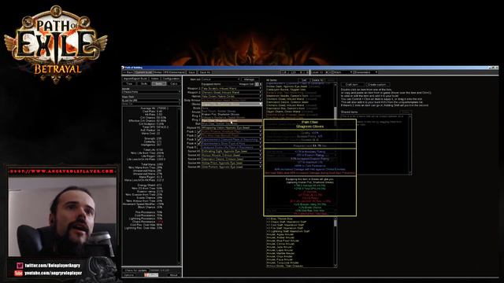Switch to the Items tab
This screenshot has width=504, height=283.
(x=159, y=83)
